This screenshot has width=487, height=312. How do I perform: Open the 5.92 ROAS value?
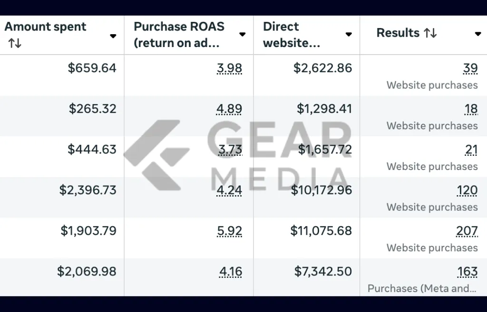click(230, 231)
